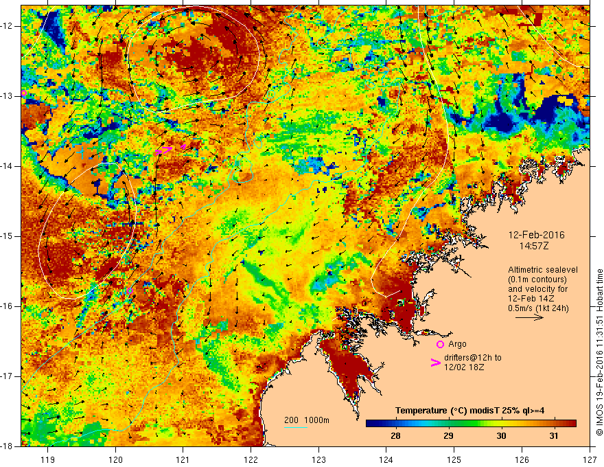Screen dimensions: 604x467
Task: Click longitude axis label '127'
Action: 590,459
